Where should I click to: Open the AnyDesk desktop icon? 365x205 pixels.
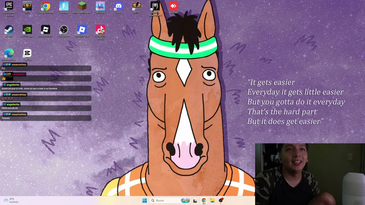173,8
